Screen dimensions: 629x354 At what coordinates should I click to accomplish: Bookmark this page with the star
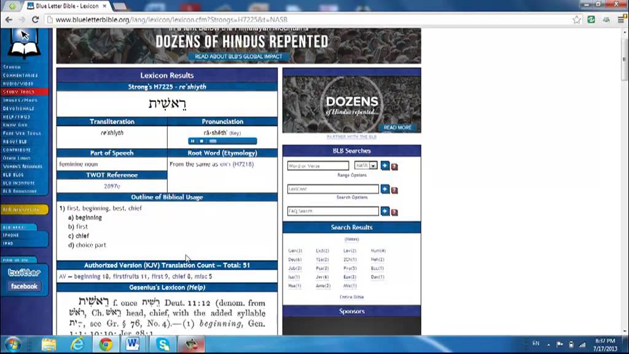click(576, 19)
